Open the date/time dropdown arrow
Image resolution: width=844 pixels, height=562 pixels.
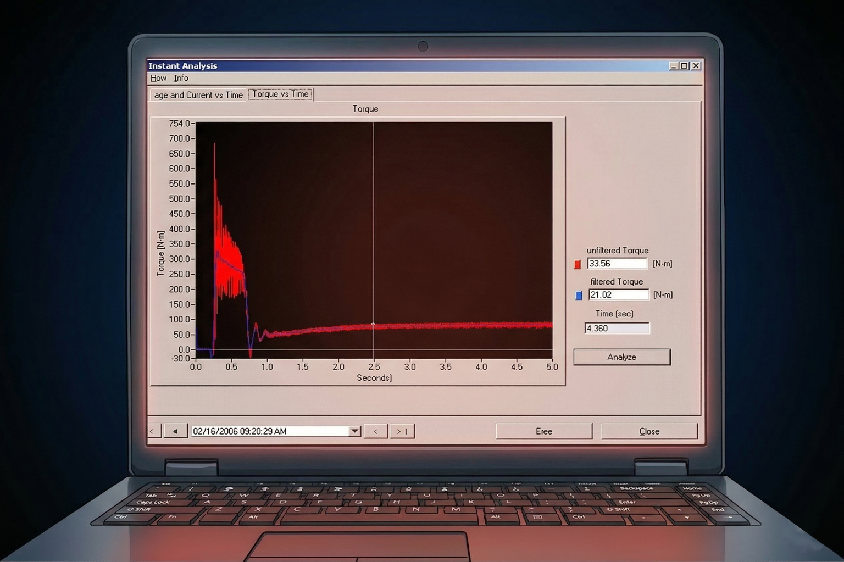tap(354, 431)
